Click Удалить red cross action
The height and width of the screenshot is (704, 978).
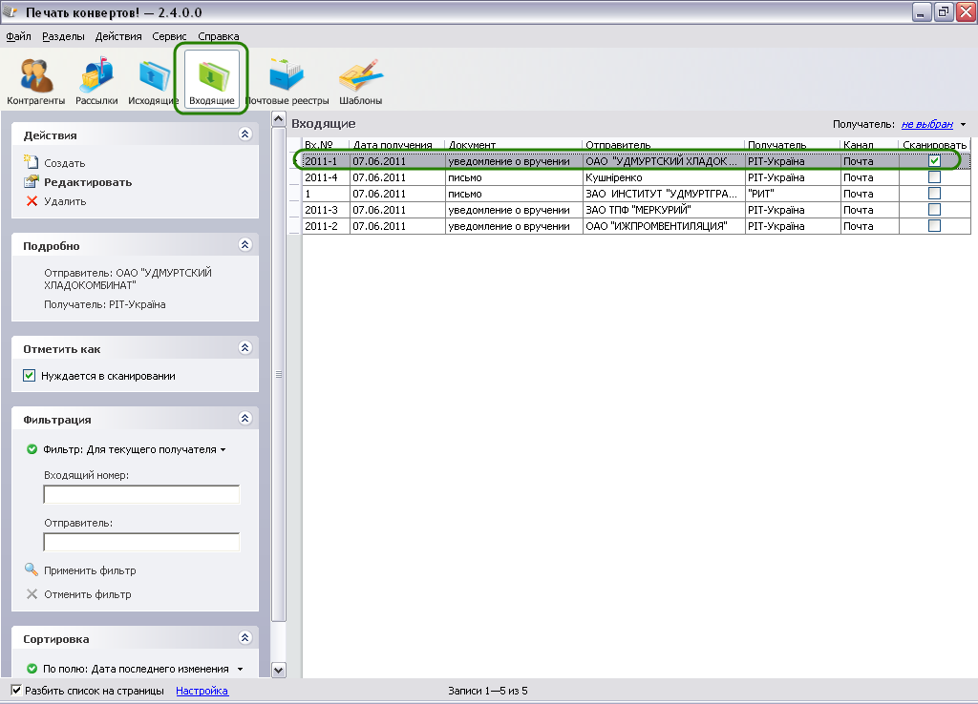tap(64, 201)
